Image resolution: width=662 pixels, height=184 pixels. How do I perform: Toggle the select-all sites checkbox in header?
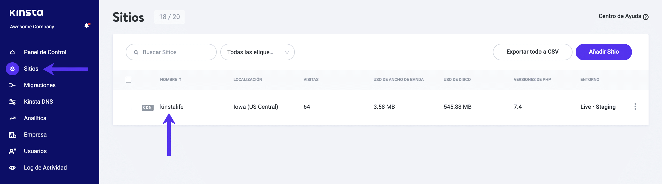129,80
